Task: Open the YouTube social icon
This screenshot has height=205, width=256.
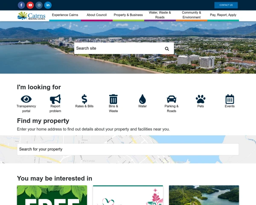Action: [x=30, y=5]
